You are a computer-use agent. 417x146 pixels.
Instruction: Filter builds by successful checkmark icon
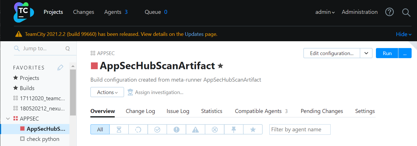[157, 130]
